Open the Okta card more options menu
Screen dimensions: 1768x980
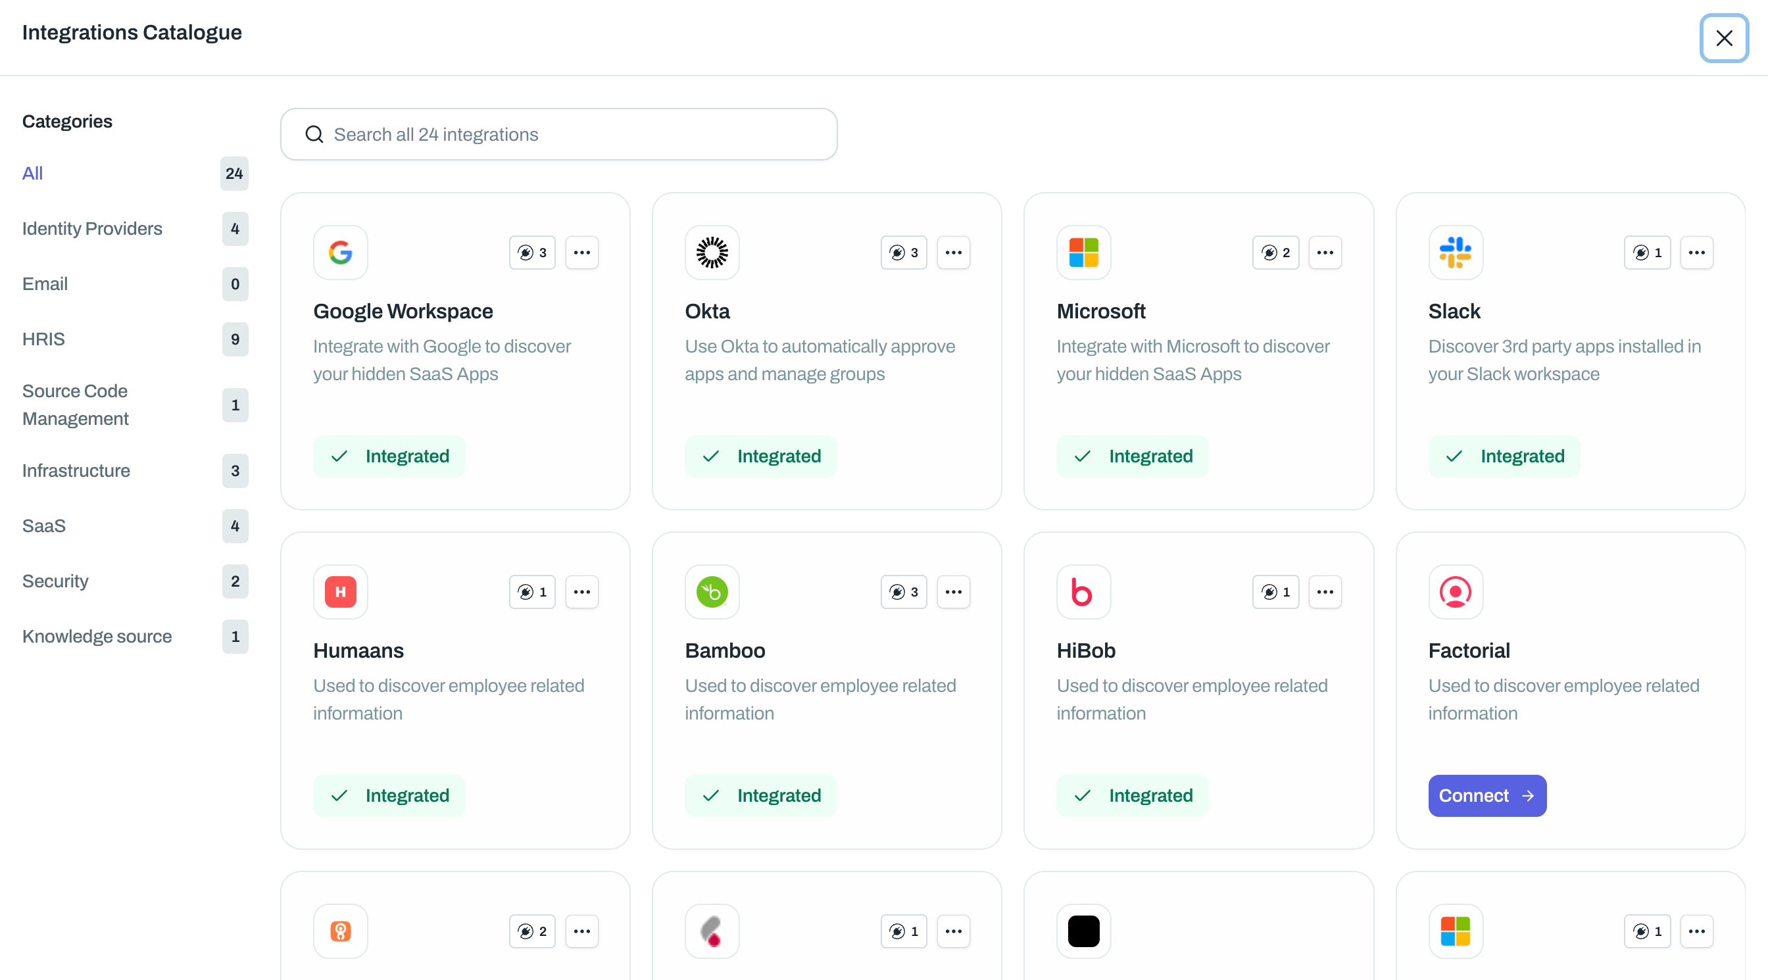click(953, 253)
